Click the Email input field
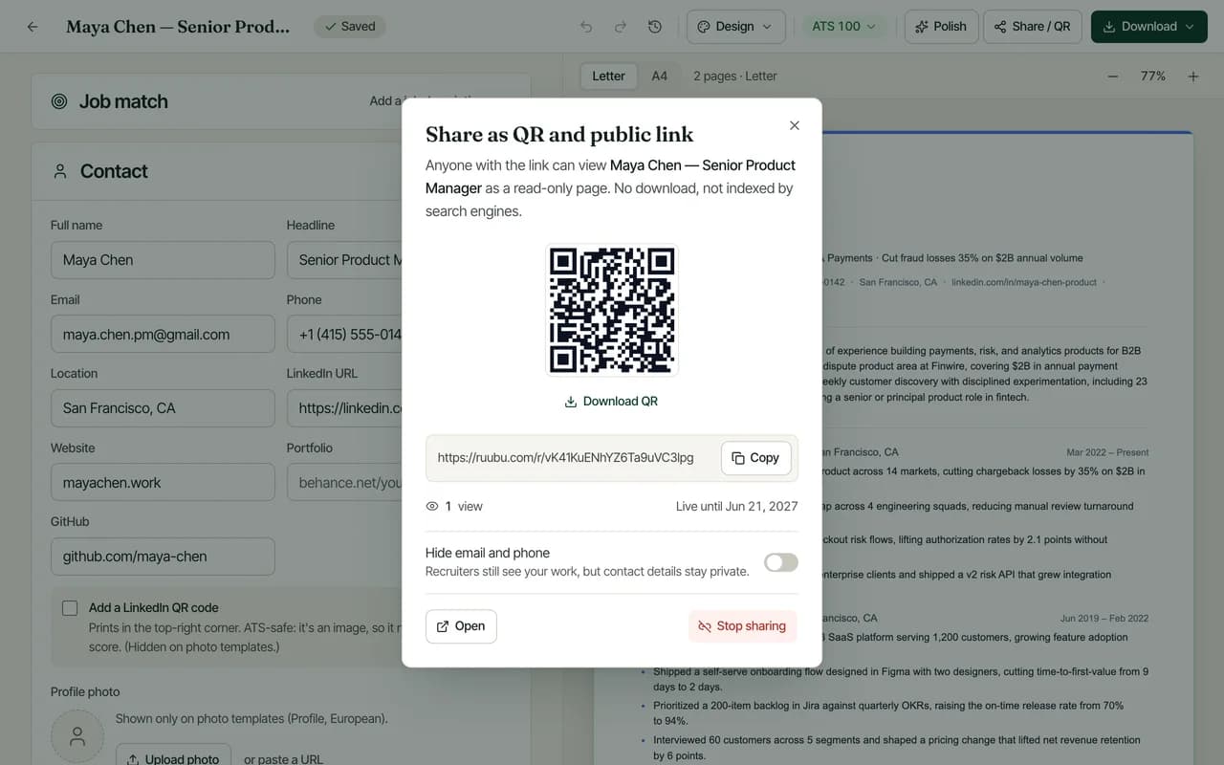 [x=163, y=335]
